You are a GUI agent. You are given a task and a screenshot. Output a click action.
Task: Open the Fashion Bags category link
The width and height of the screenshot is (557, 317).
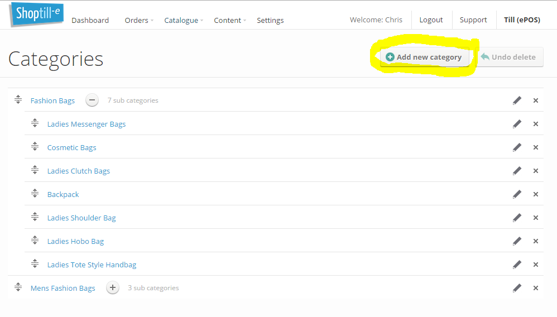pos(52,100)
